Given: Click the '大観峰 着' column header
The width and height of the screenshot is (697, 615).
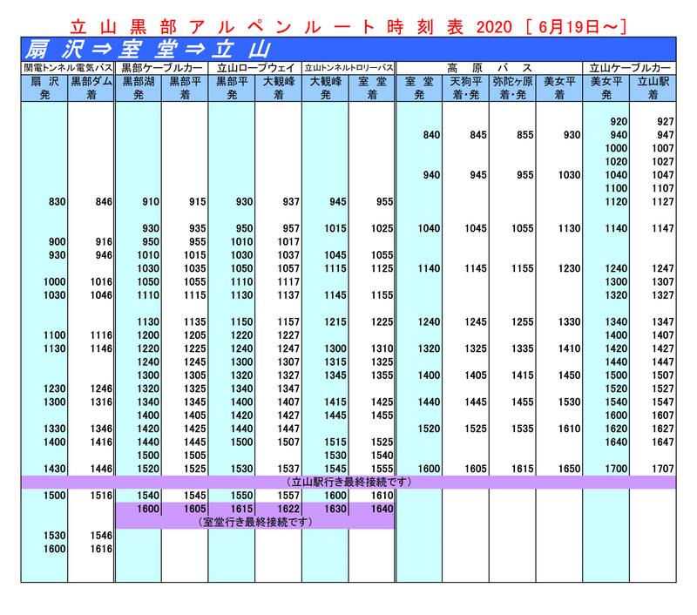Looking at the screenshot, I should pyautogui.click(x=279, y=88).
